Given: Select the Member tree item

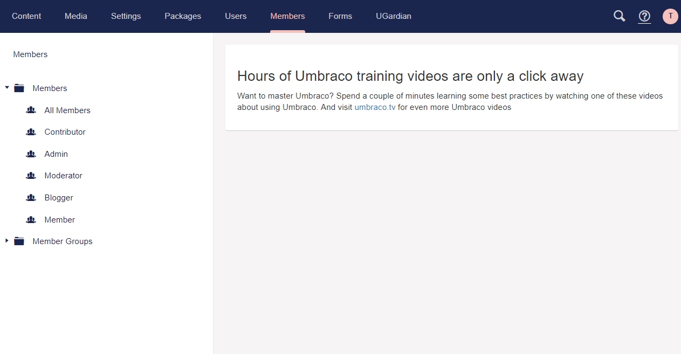Looking at the screenshot, I should coord(60,220).
